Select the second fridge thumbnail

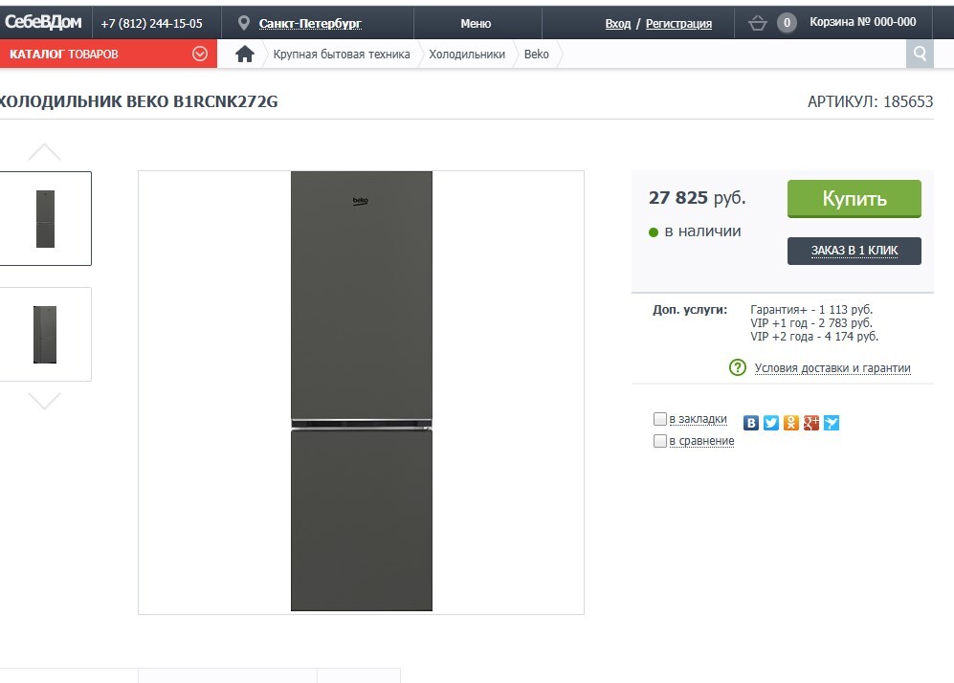coord(45,334)
